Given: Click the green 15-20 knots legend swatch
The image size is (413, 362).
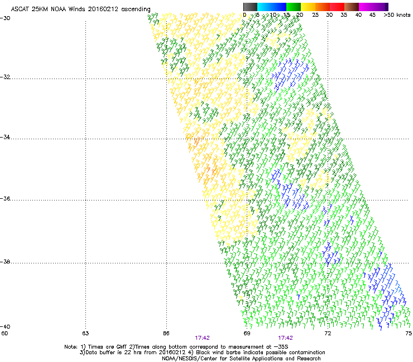Looking at the screenshot, I should coord(294,7).
